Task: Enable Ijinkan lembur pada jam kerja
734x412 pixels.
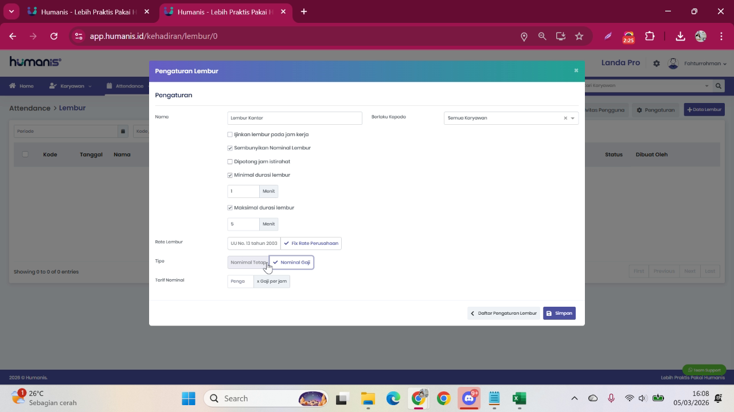Action: 230,134
